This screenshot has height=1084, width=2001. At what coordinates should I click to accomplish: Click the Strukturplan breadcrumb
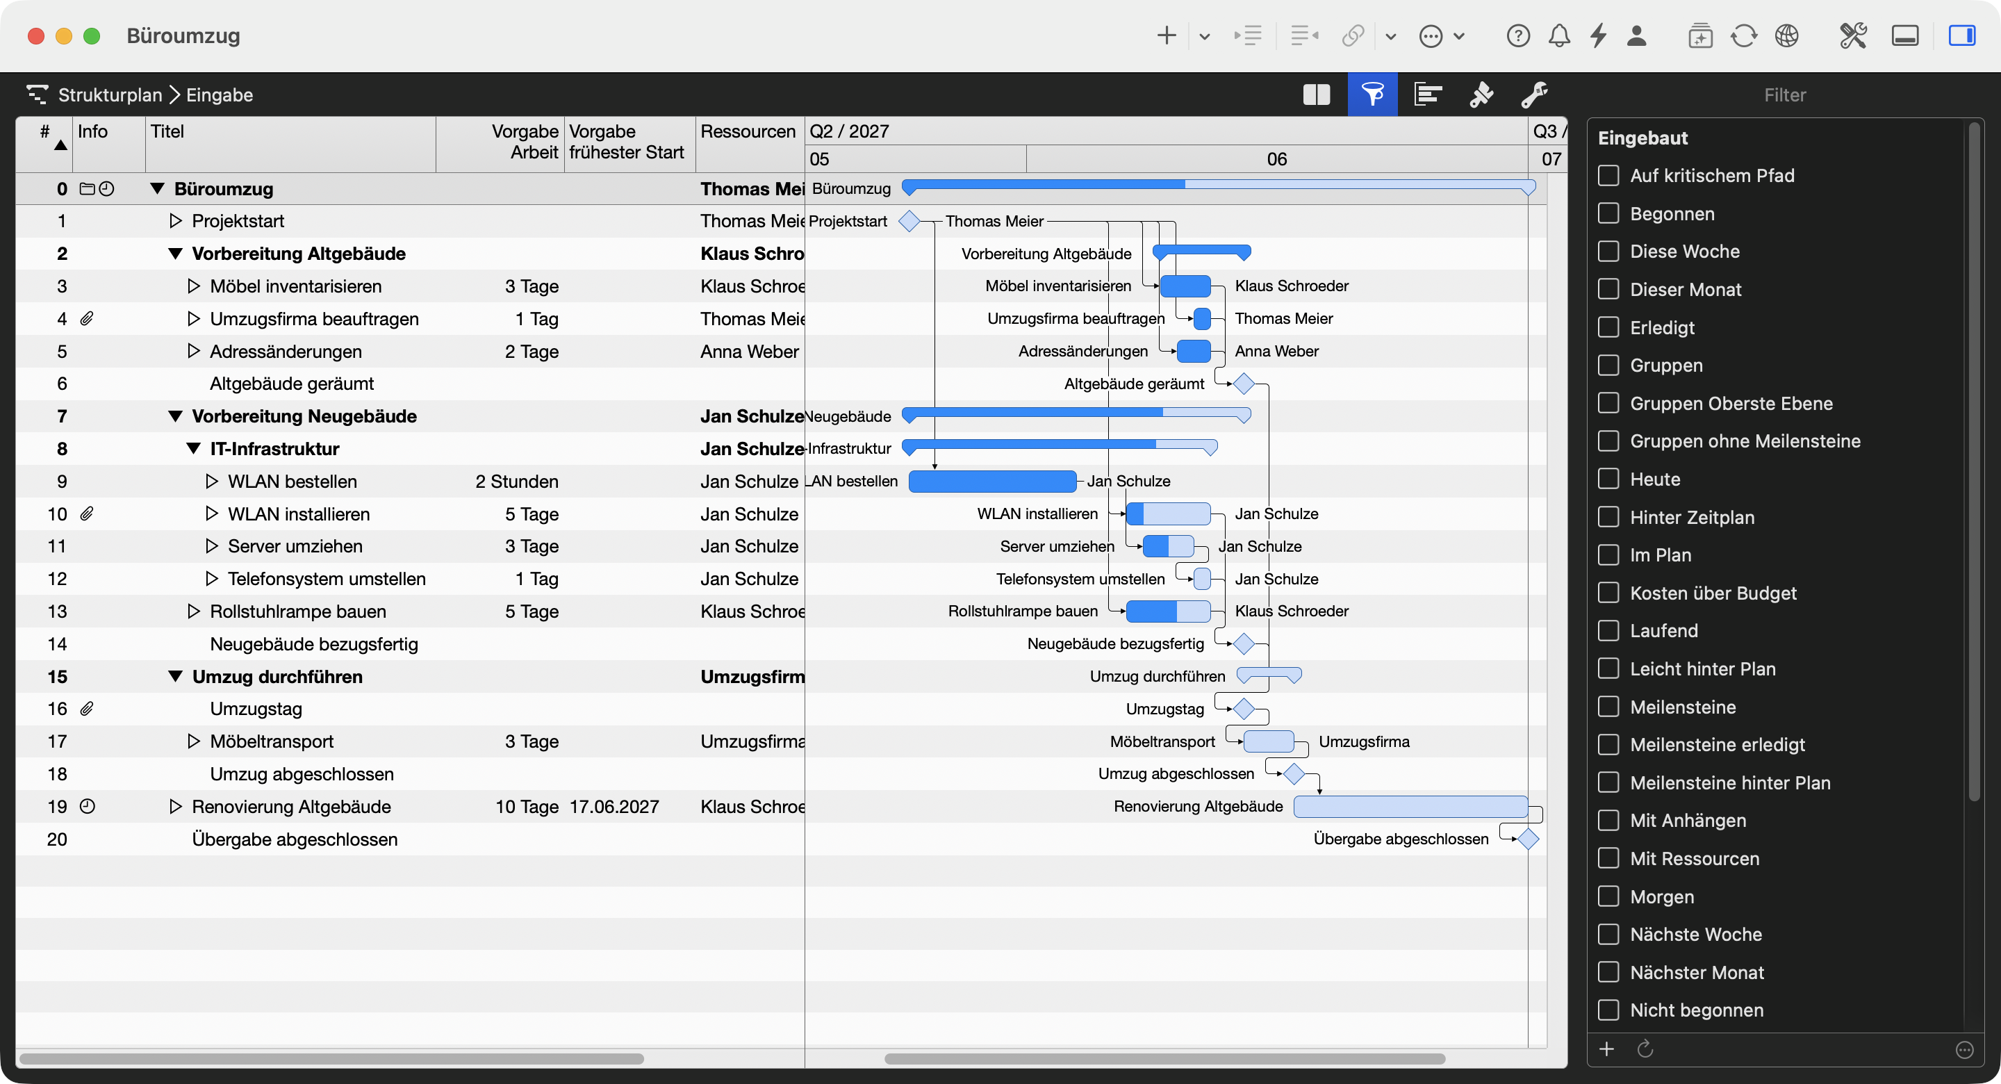[110, 95]
